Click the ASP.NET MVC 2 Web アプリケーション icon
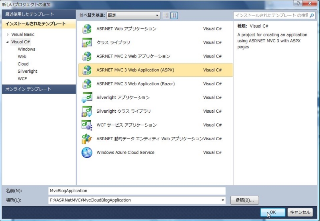Viewport: 320px width, 221px height. click(x=87, y=56)
